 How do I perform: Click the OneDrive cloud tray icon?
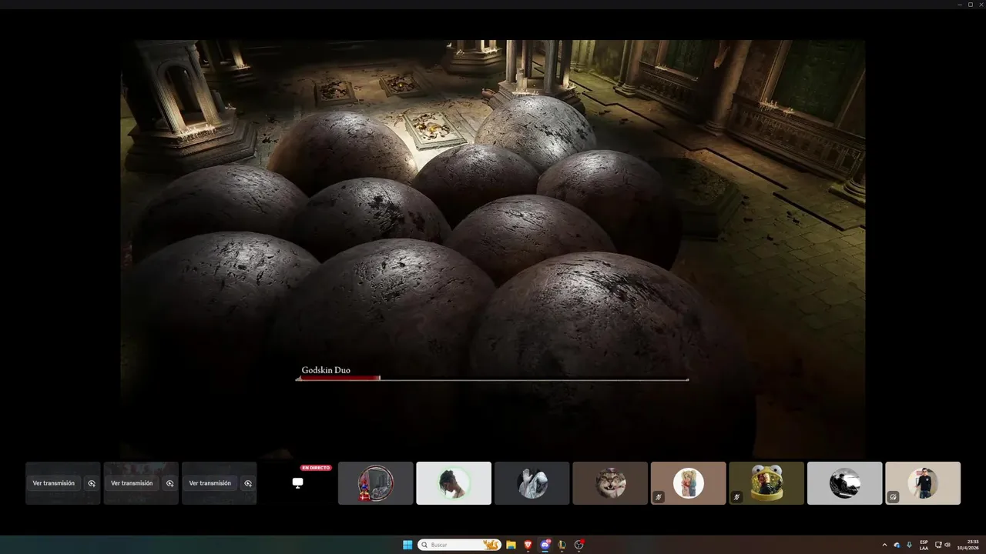pos(897,545)
